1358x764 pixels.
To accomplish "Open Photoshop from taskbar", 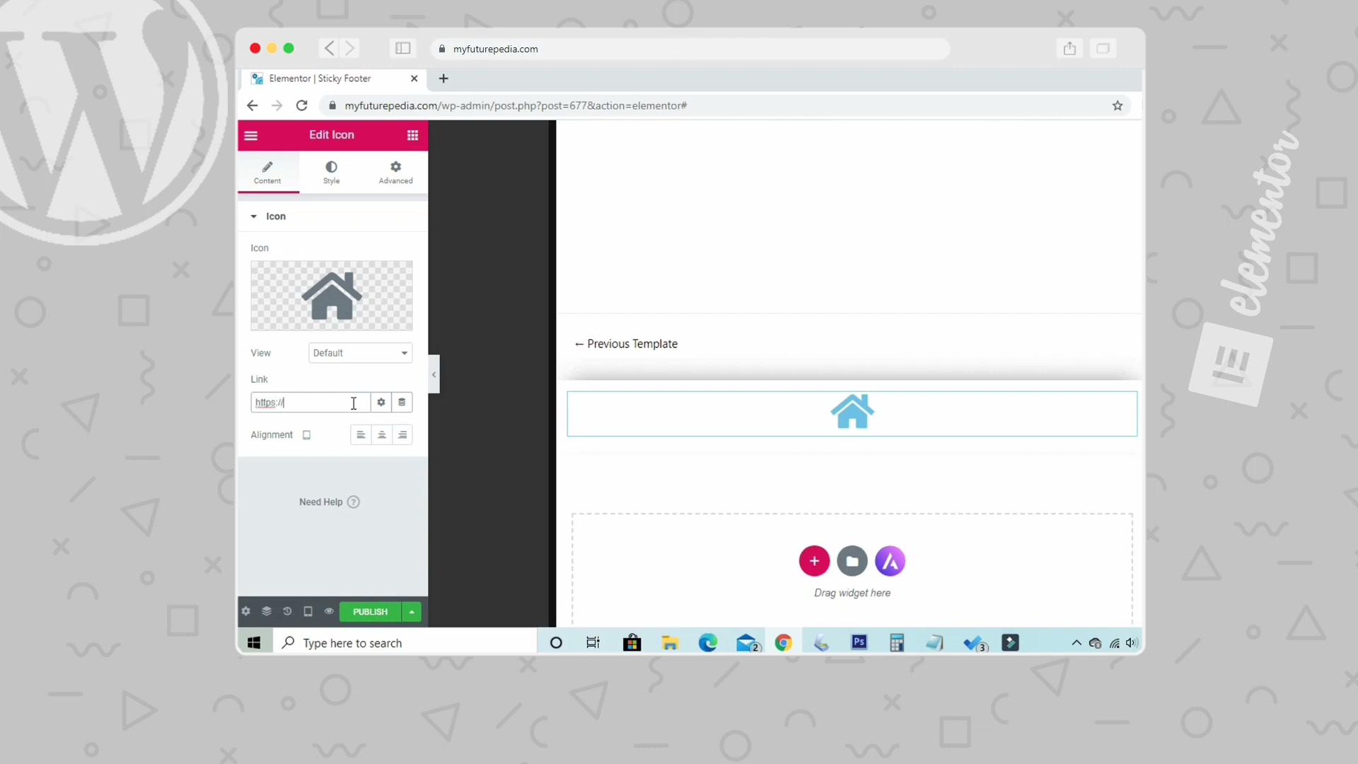I will [859, 642].
